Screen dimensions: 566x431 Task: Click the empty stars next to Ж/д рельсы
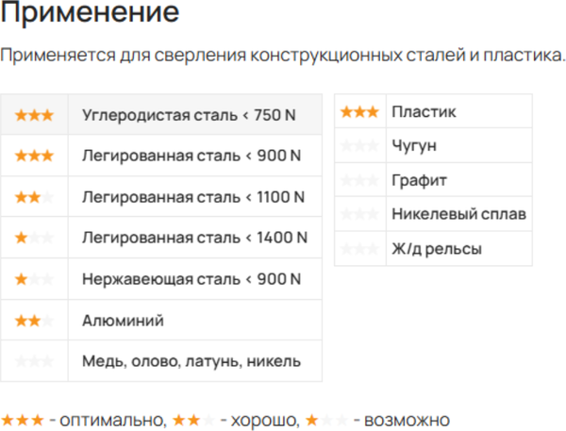tap(360, 249)
